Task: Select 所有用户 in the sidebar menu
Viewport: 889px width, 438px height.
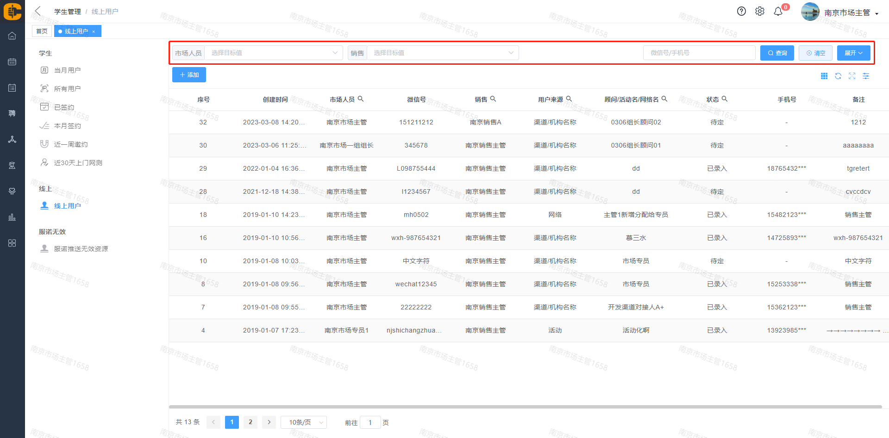Action: click(67, 89)
